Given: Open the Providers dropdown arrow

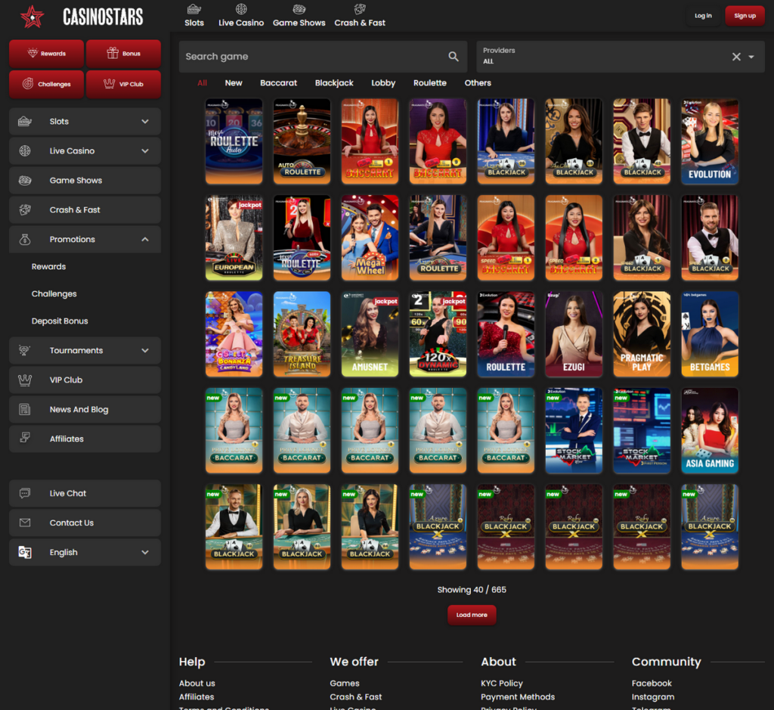Looking at the screenshot, I should pyautogui.click(x=751, y=57).
